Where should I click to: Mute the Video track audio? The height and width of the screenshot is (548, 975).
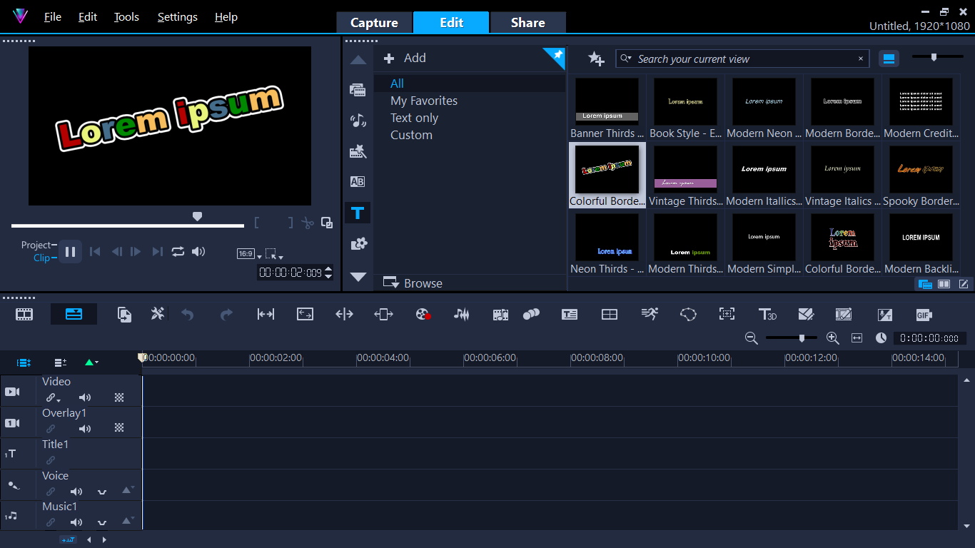pos(85,398)
